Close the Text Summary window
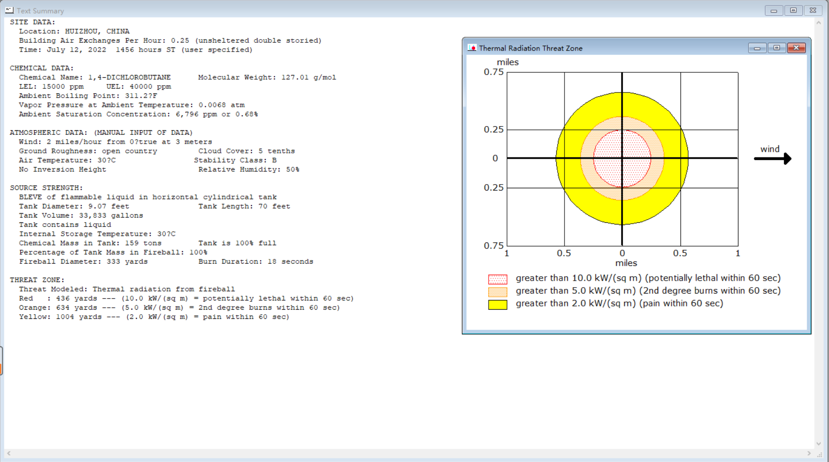Screen dimensions: 829x462 point(813,11)
